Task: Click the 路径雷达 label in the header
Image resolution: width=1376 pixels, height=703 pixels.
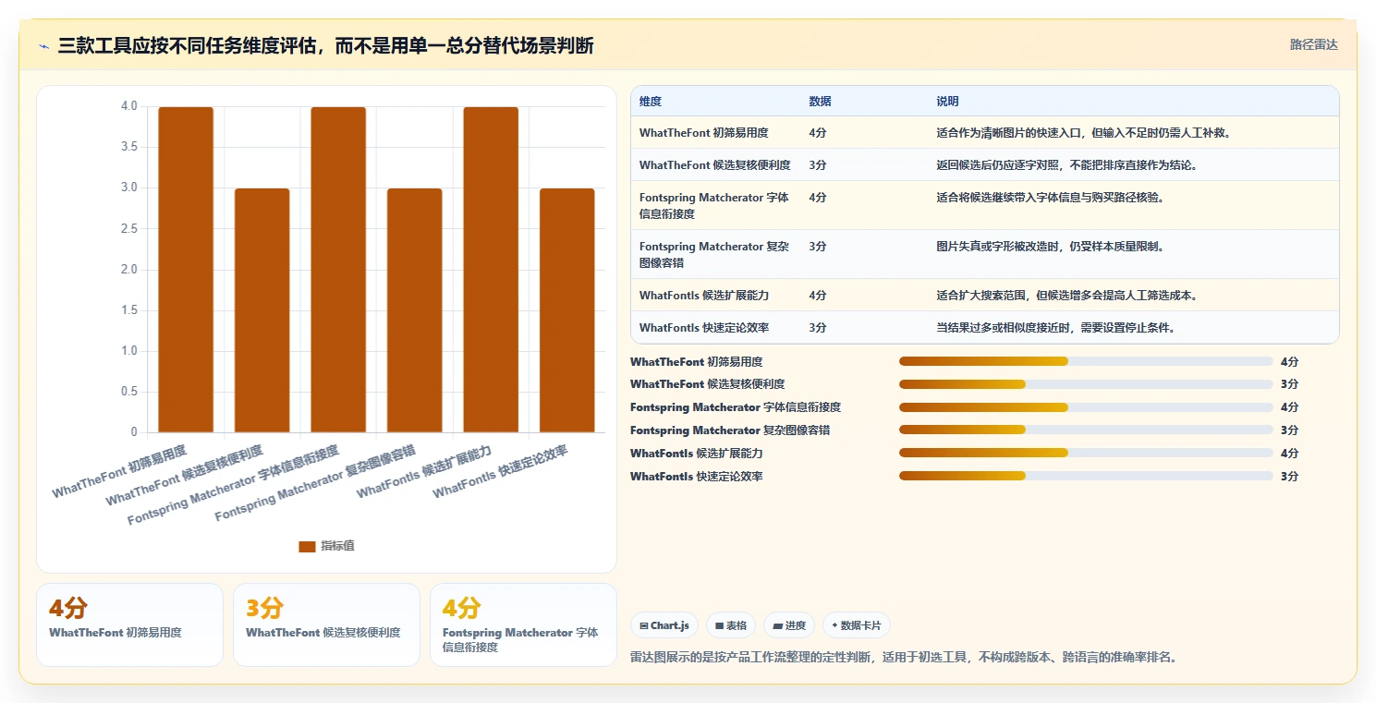Action: point(1313,44)
